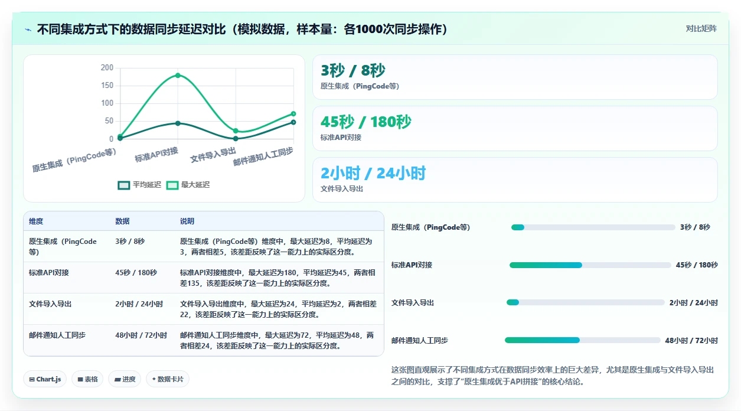This screenshot has width=741, height=411.
Task: Click the 2小时 / 24小时 value beside progress bar
Action: [694, 302]
